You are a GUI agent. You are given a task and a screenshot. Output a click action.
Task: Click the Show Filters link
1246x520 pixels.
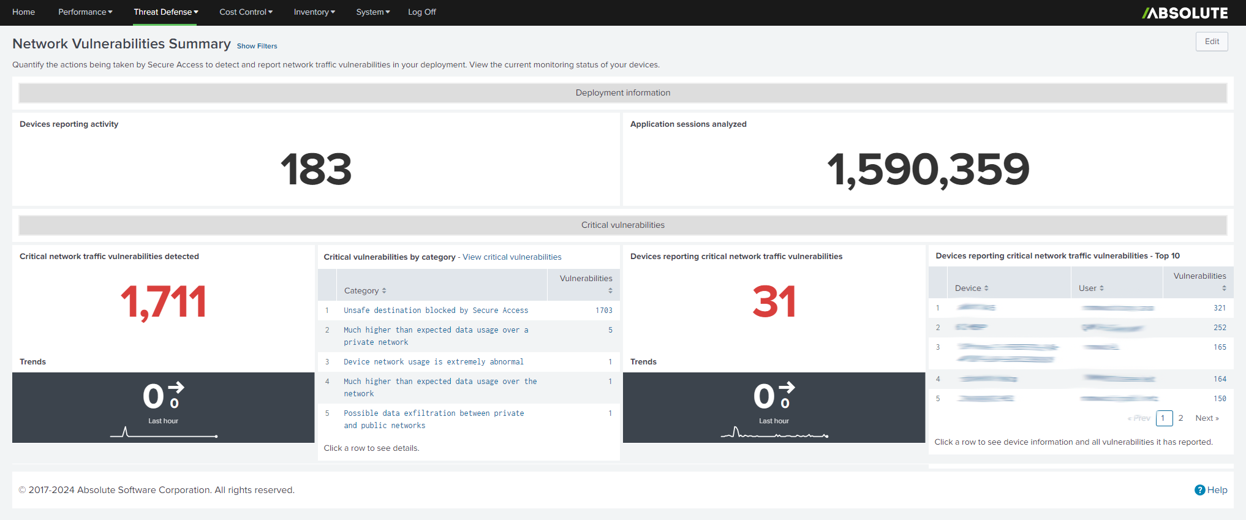[x=257, y=46]
